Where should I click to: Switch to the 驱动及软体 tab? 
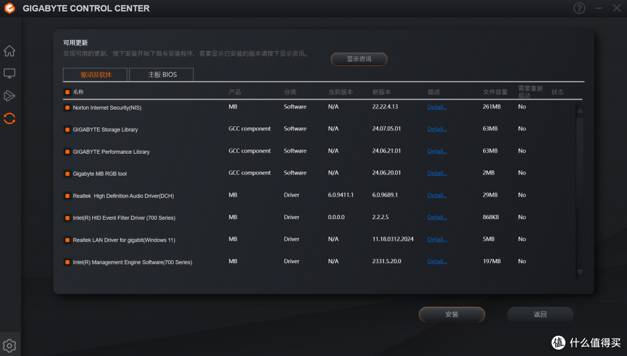(x=95, y=75)
